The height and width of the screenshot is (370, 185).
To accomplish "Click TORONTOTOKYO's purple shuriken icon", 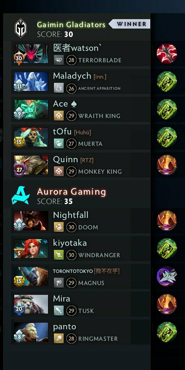I will 167,276.
